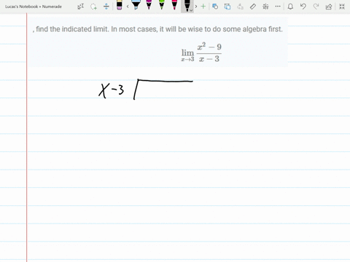Open the shapes tool
The image size is (350, 262).
click(x=215, y=7)
